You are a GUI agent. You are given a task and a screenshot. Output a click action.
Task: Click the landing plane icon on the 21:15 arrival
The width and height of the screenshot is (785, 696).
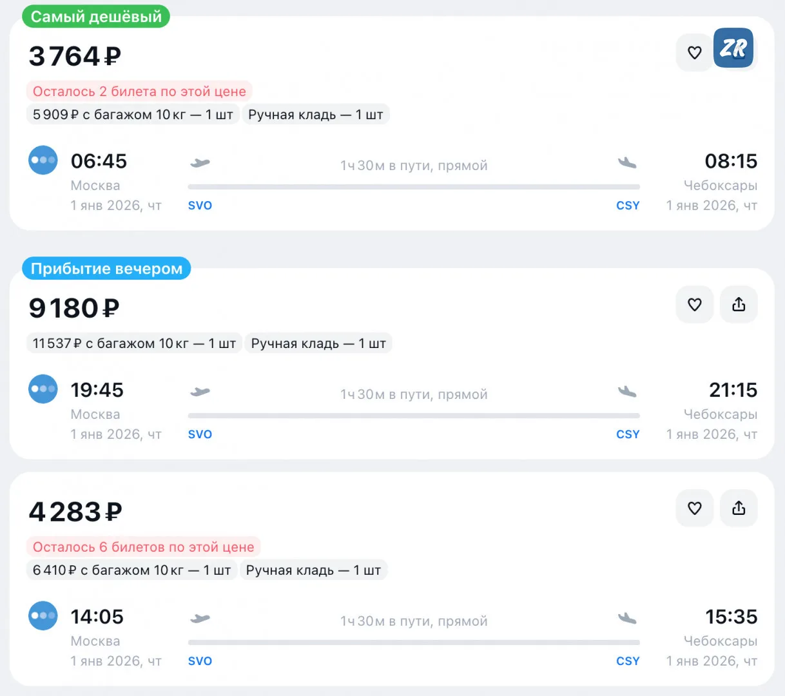[627, 391]
